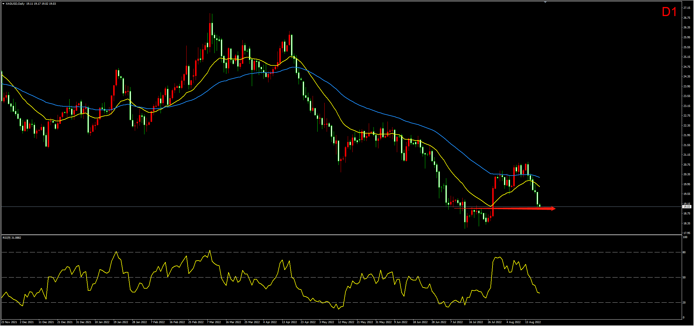The image size is (694, 326).
Task: Click the RSI scale level 20 label
Action: tap(684, 303)
